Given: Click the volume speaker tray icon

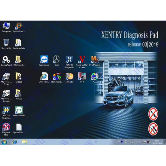Looking at the screenshot, I should click(x=136, y=142).
